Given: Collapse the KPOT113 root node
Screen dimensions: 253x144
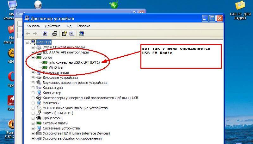Looking at the screenshot, I should click(x=27, y=42).
